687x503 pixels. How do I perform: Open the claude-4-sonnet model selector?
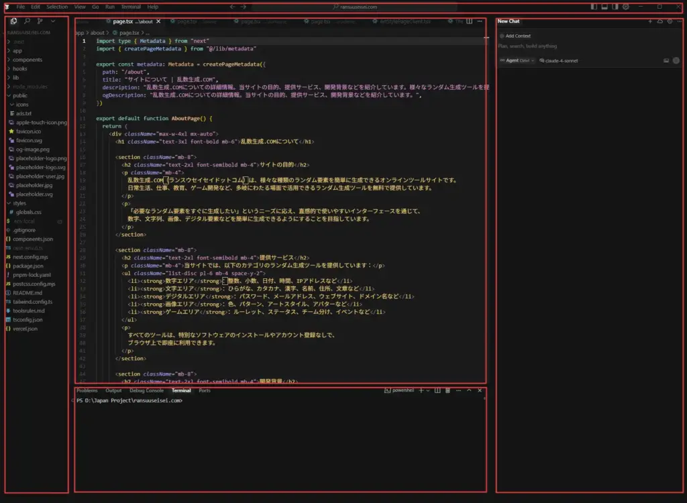[559, 60]
